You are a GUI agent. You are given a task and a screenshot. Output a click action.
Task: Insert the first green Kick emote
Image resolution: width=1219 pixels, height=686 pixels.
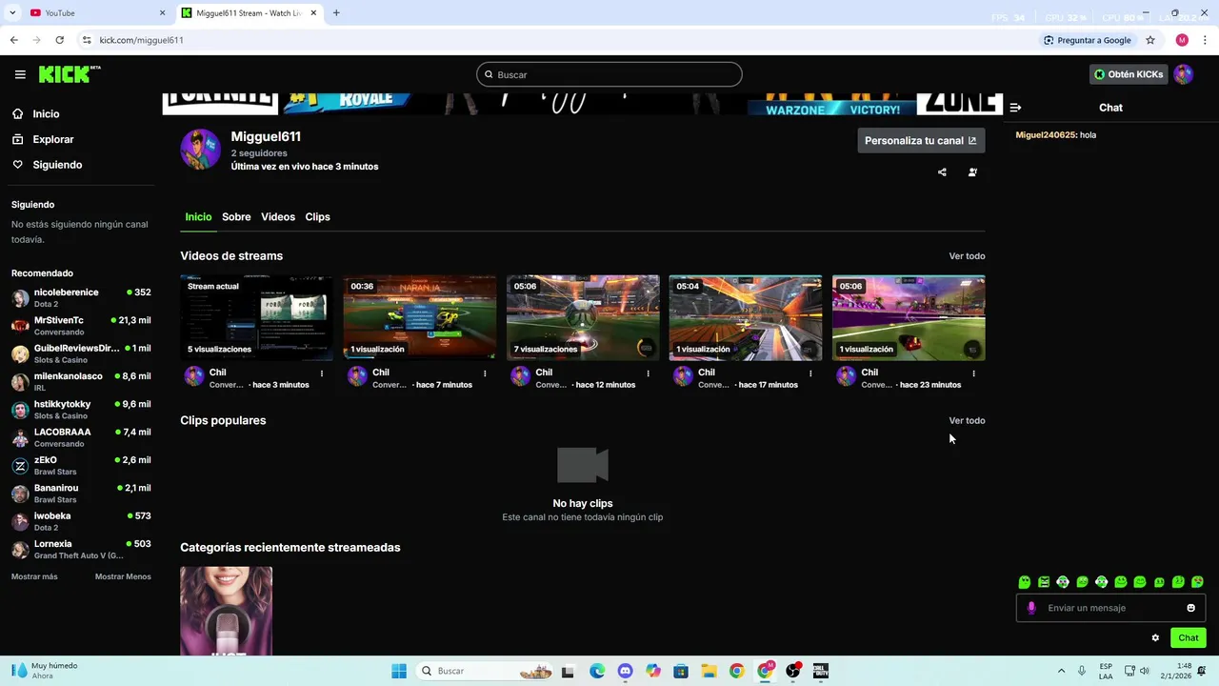[1025, 582]
